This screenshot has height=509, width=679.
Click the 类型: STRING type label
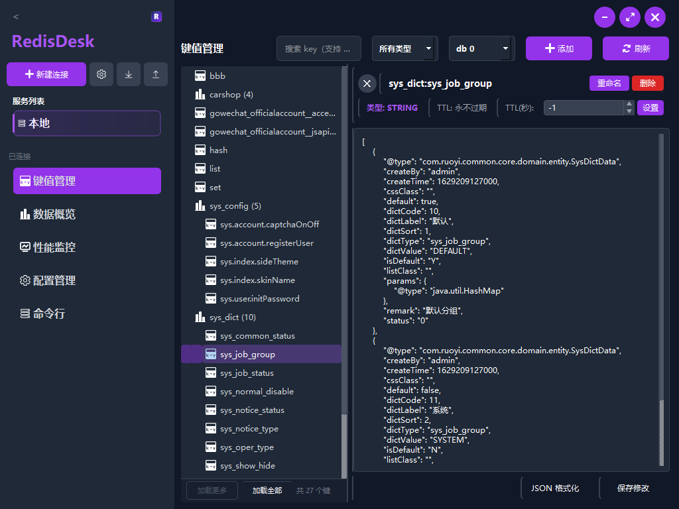tap(392, 108)
